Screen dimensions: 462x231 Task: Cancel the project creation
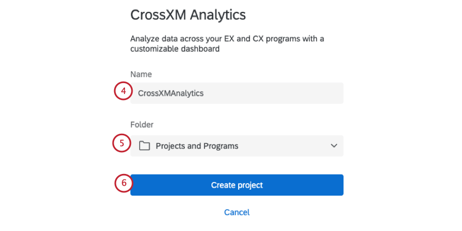237,213
